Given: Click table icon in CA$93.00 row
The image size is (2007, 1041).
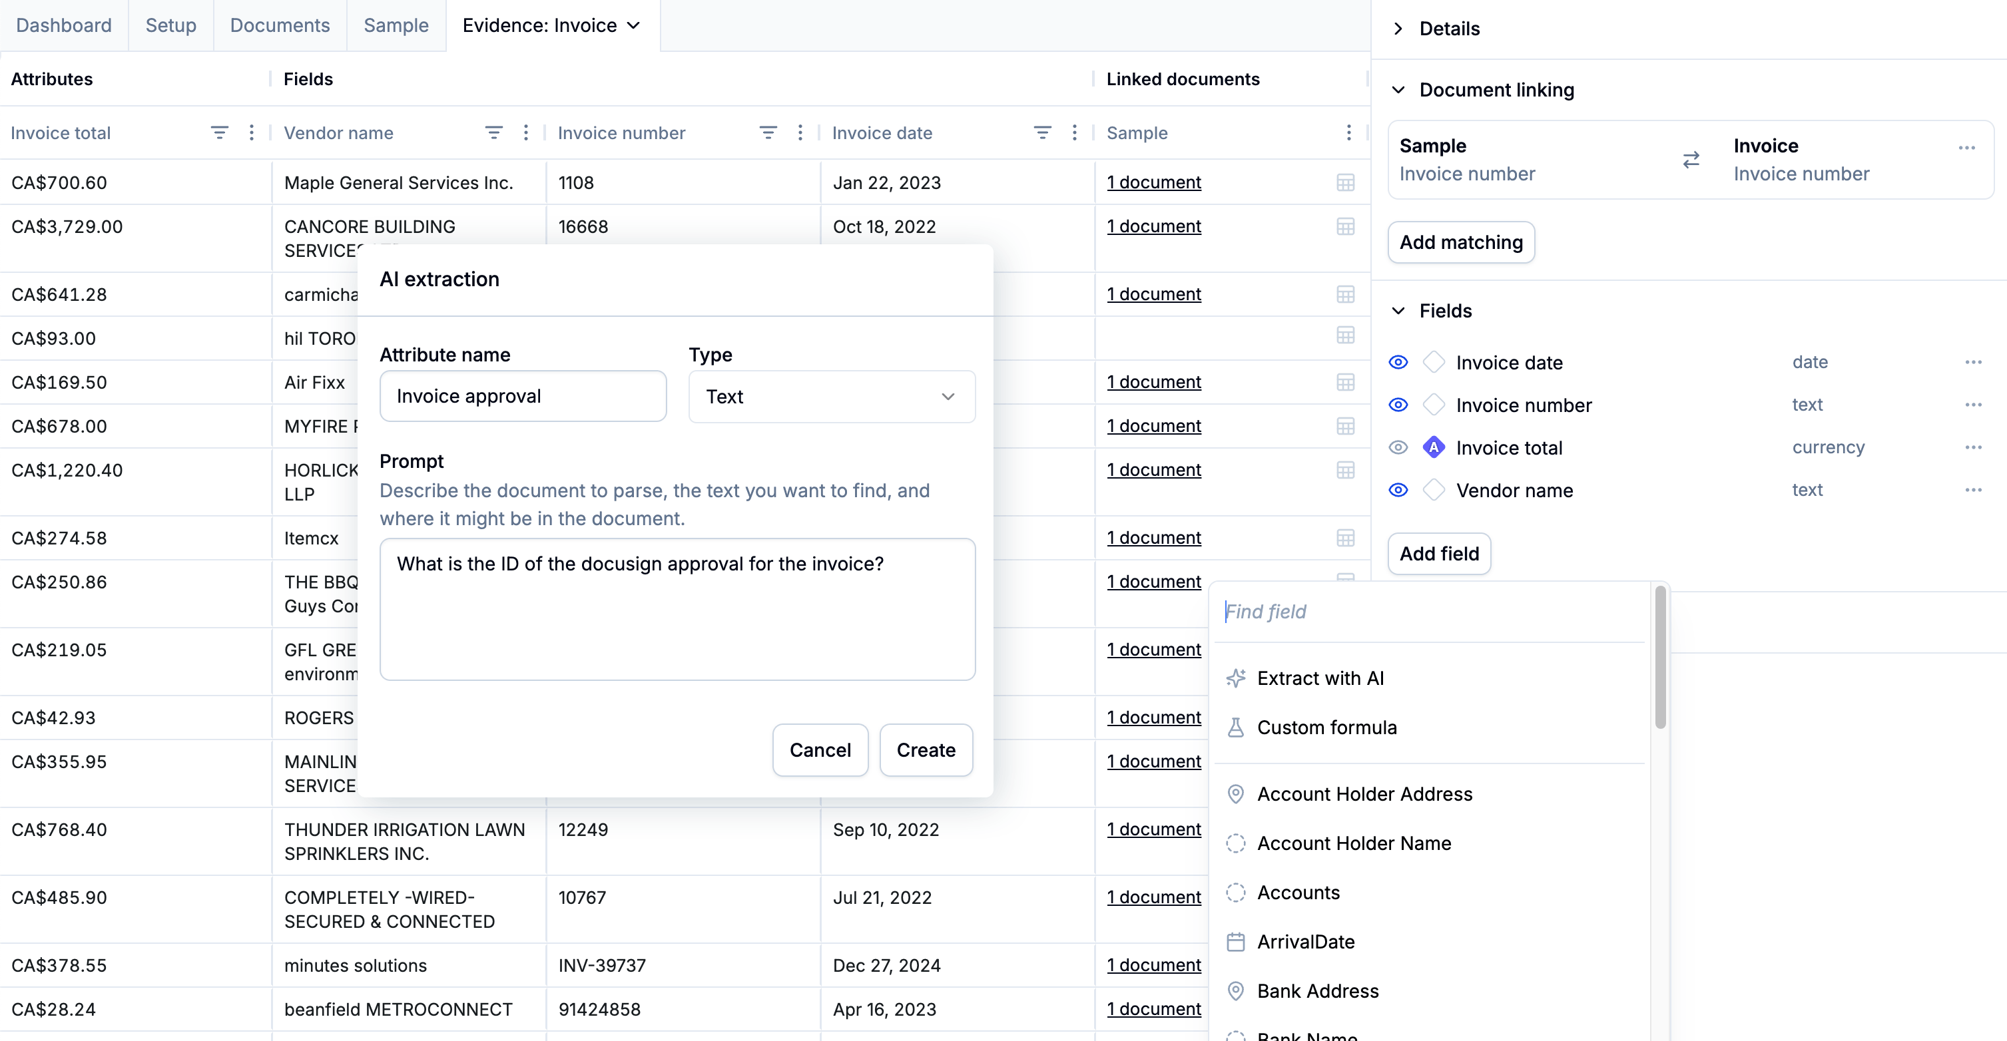Looking at the screenshot, I should [1346, 335].
